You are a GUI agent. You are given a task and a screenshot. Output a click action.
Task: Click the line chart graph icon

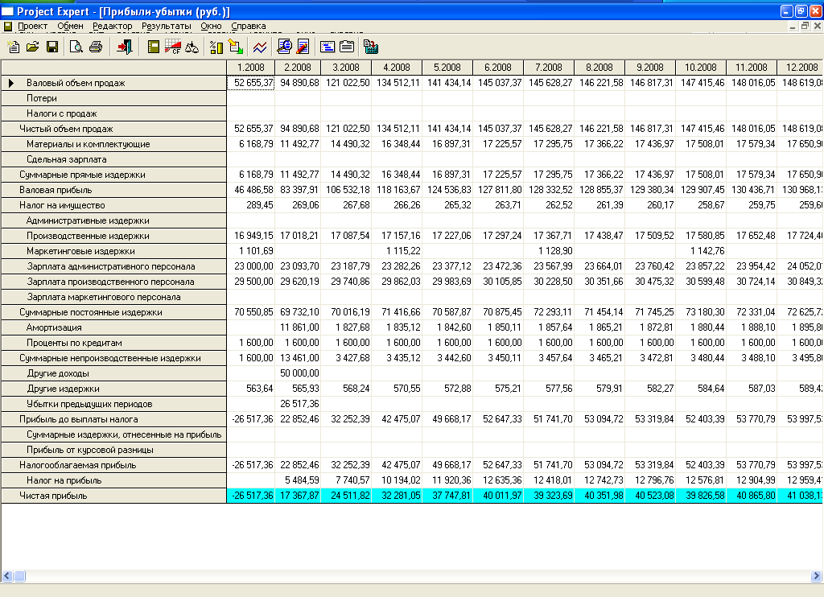[260, 47]
